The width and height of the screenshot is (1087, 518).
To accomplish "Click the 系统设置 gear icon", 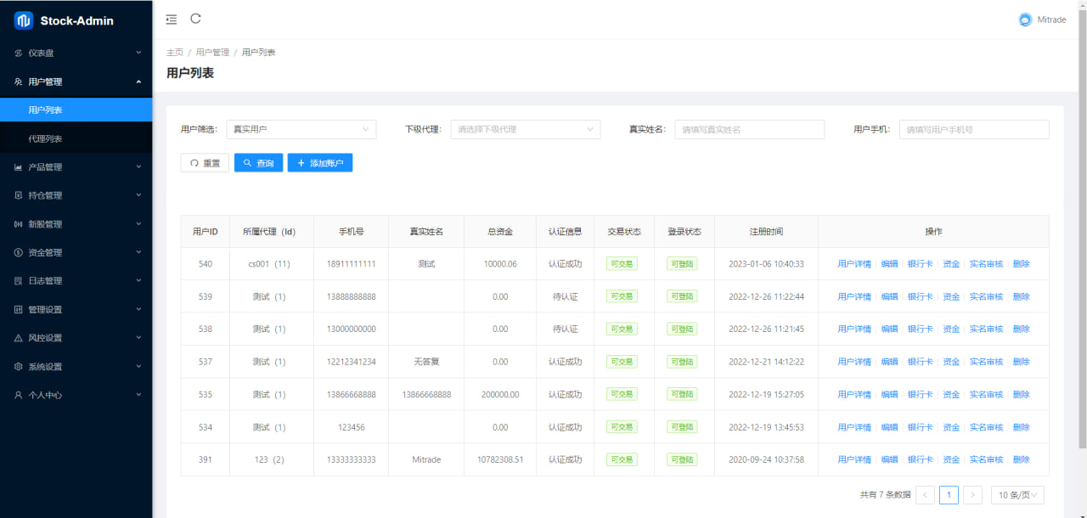I will pos(19,367).
